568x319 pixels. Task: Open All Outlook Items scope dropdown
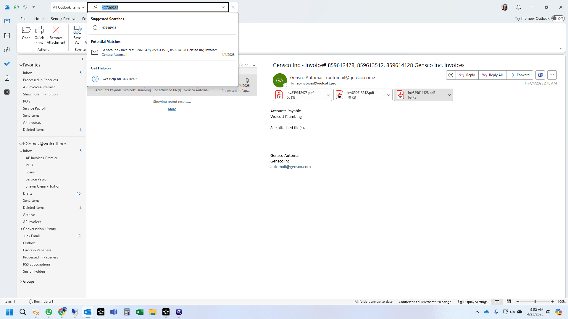pos(69,7)
